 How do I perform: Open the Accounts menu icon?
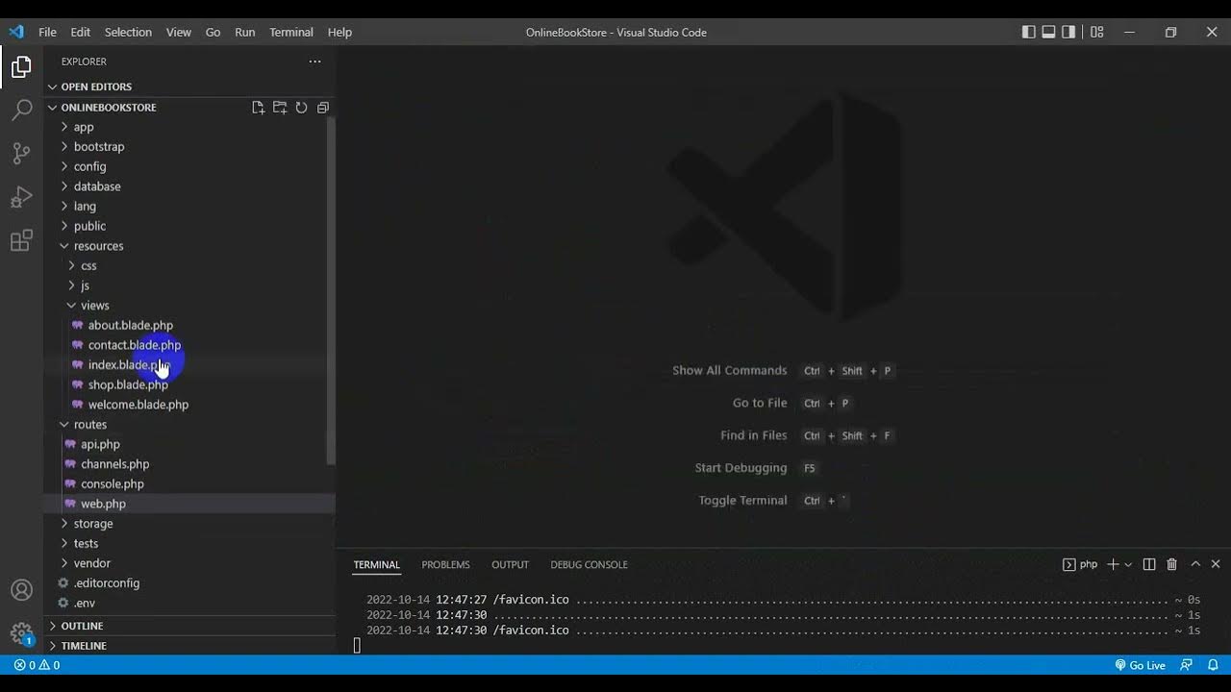point(21,590)
